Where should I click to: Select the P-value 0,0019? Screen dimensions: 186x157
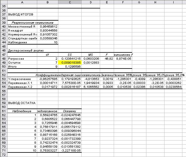(x=107, y=79)
